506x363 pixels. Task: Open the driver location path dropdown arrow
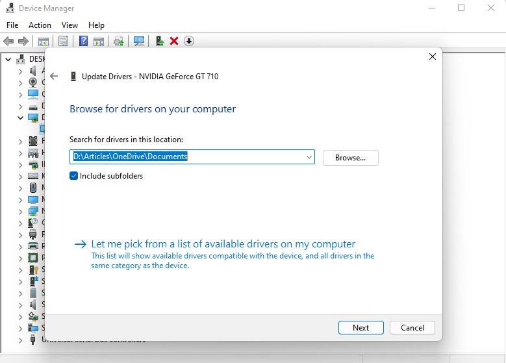click(x=309, y=157)
